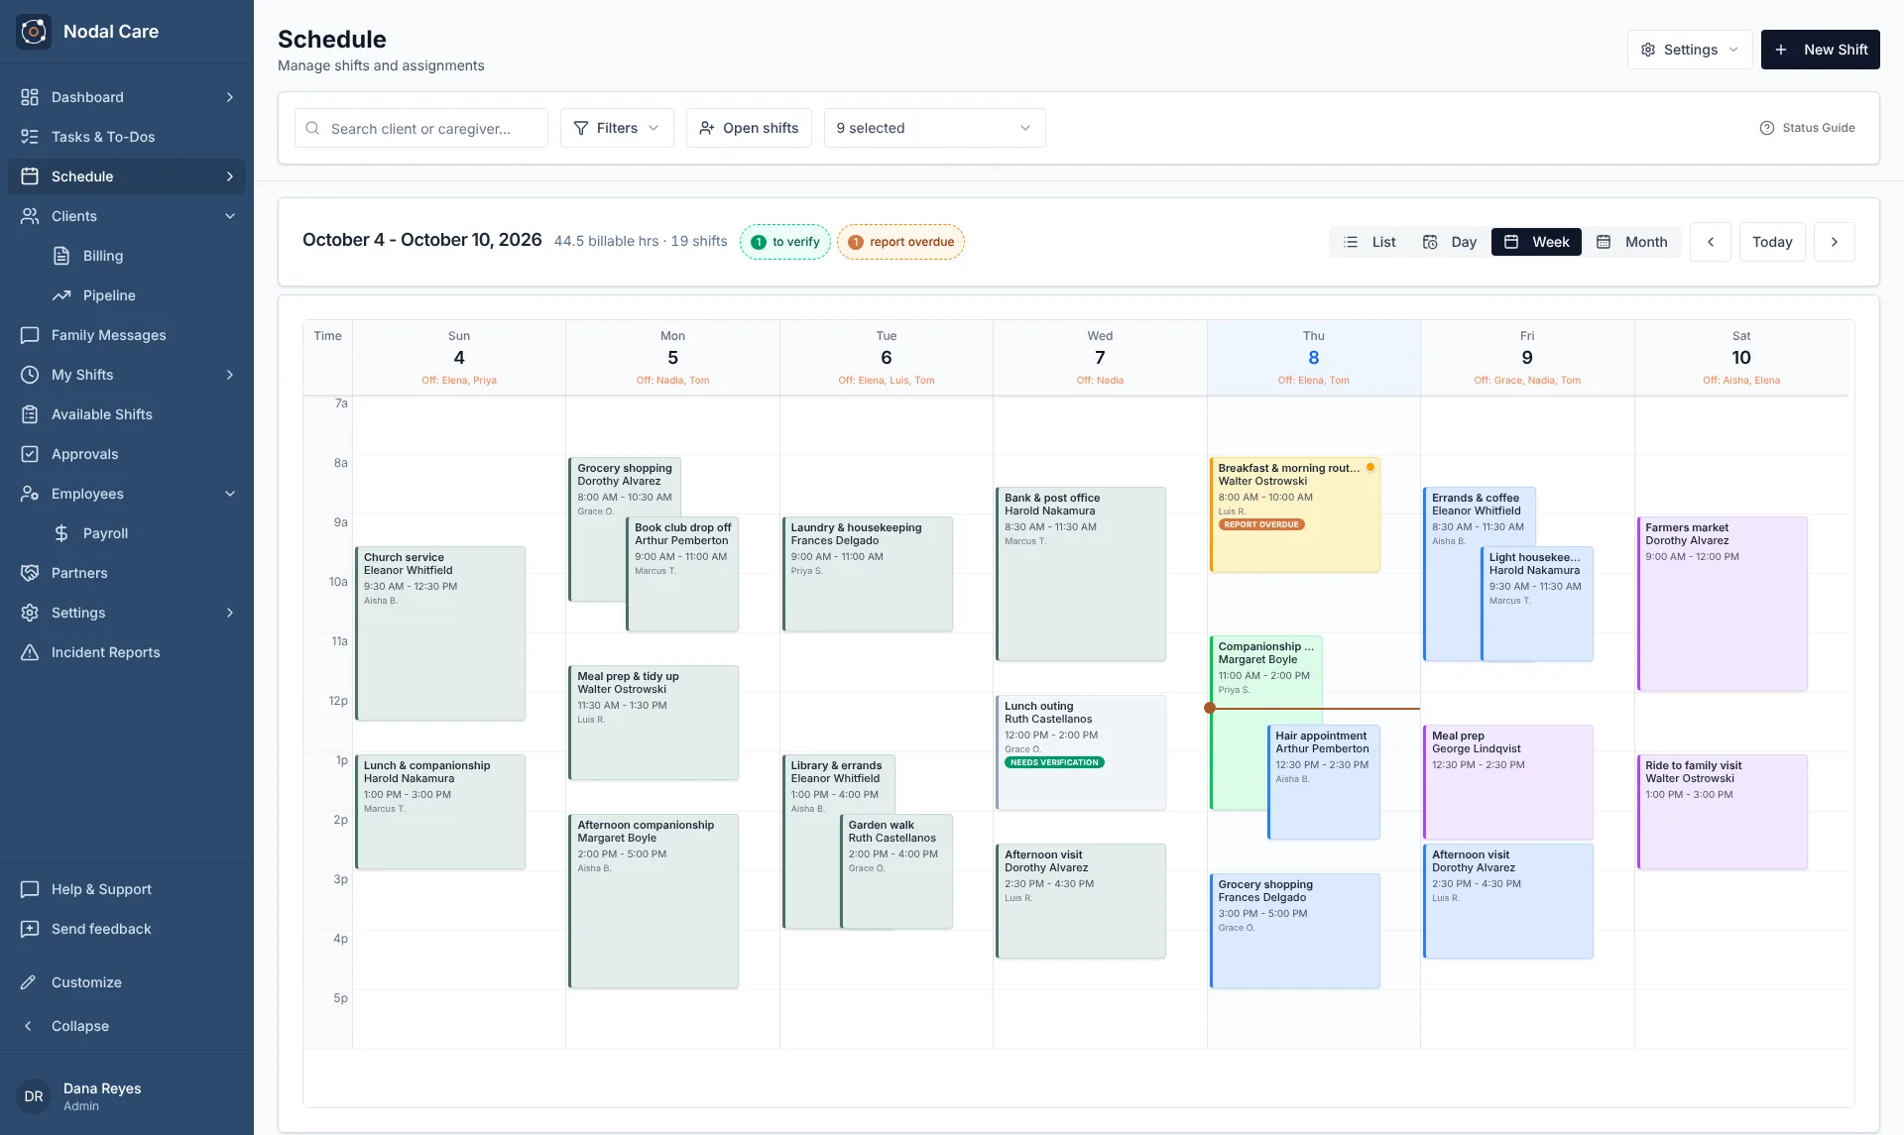
Task: Go to previous week arrow
Action: pyautogui.click(x=1711, y=242)
